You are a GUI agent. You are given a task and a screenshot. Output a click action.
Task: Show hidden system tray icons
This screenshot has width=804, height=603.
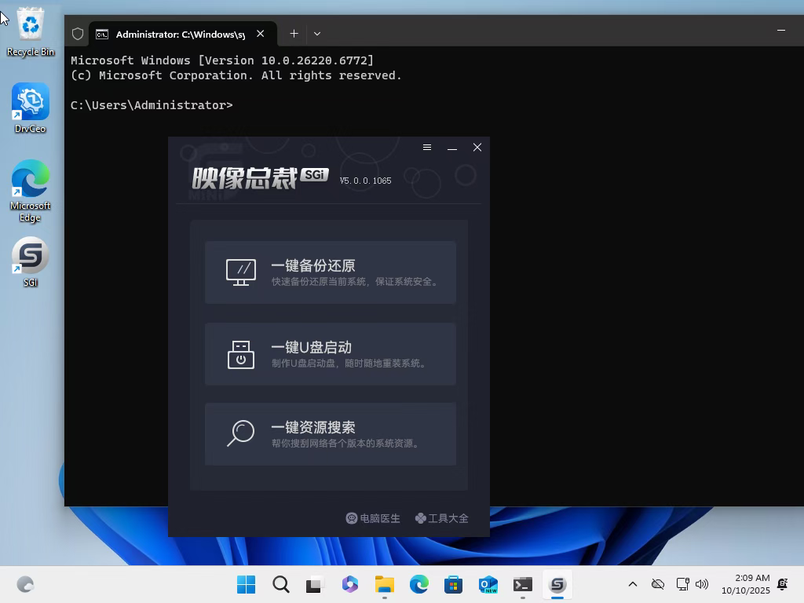pyautogui.click(x=632, y=585)
